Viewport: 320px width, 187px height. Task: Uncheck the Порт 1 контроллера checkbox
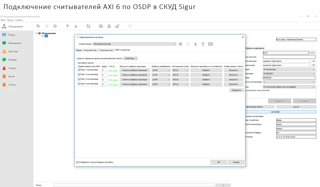(79, 70)
